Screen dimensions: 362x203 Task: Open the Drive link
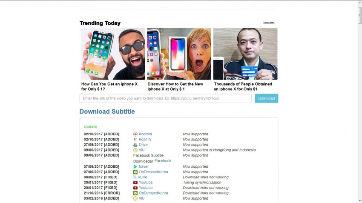143,145
